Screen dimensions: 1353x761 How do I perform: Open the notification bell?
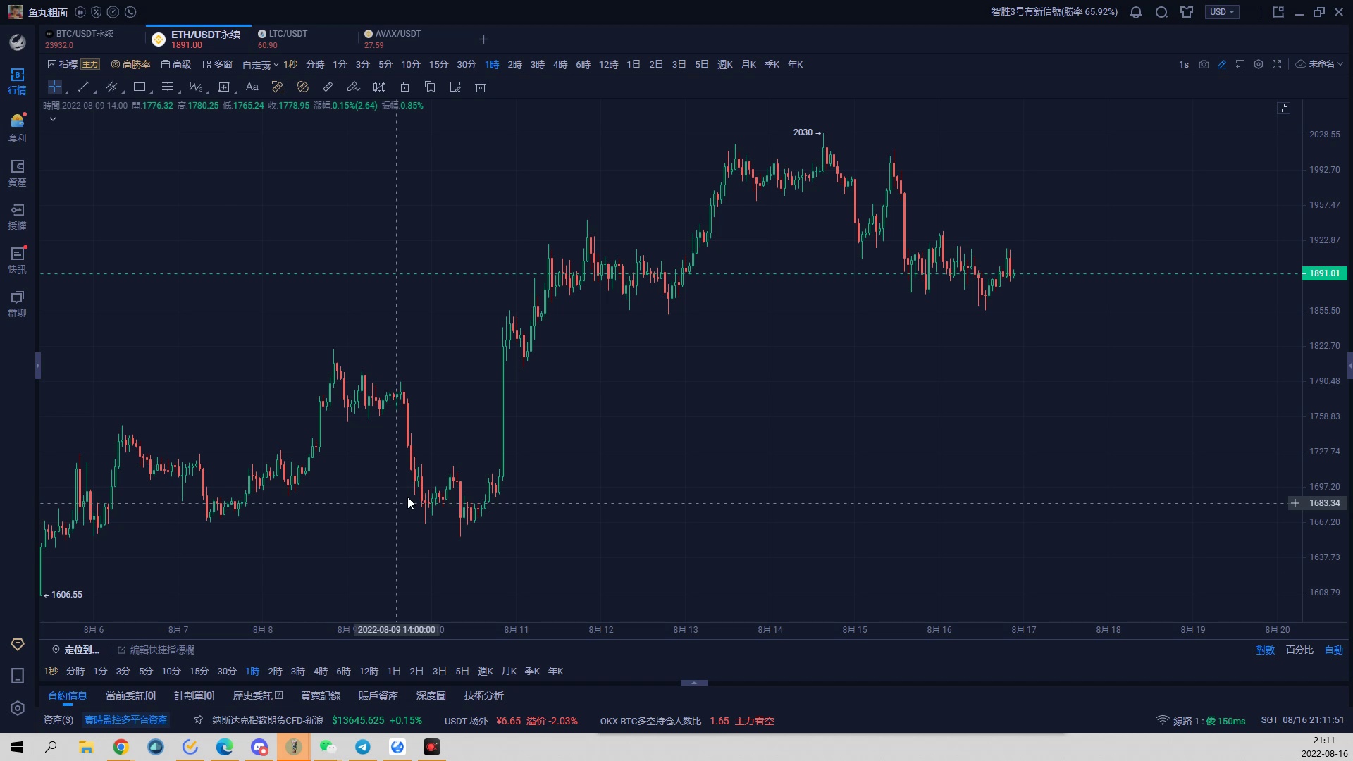[1136, 12]
